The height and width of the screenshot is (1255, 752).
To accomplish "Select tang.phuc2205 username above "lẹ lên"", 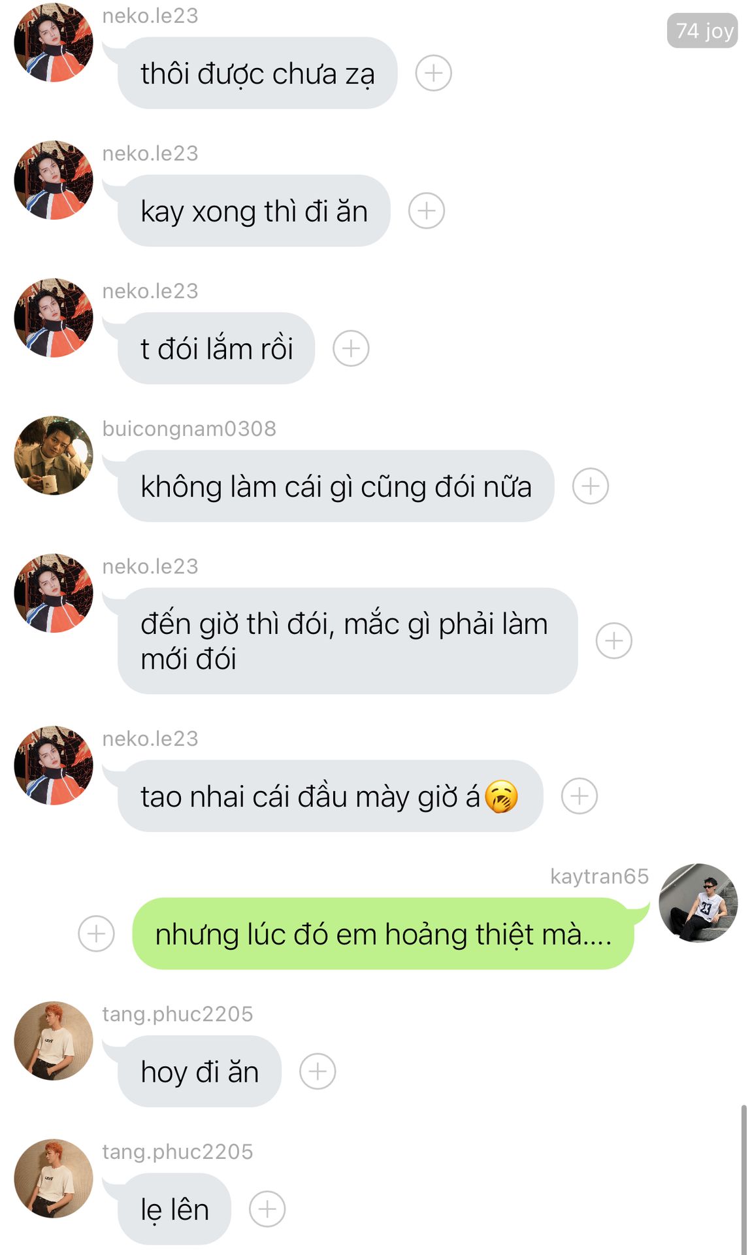I will (x=178, y=1152).
